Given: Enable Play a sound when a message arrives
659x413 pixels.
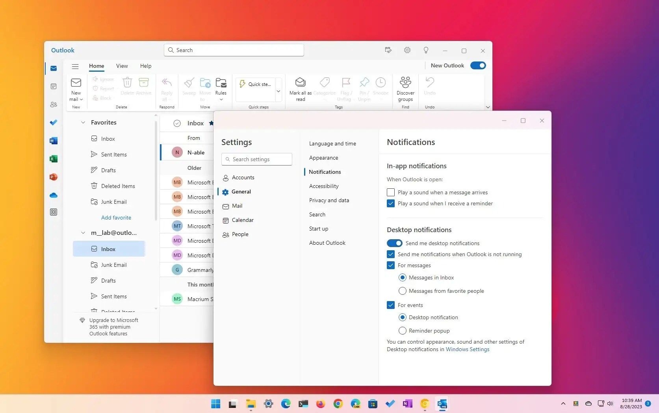Looking at the screenshot, I should coord(390,192).
